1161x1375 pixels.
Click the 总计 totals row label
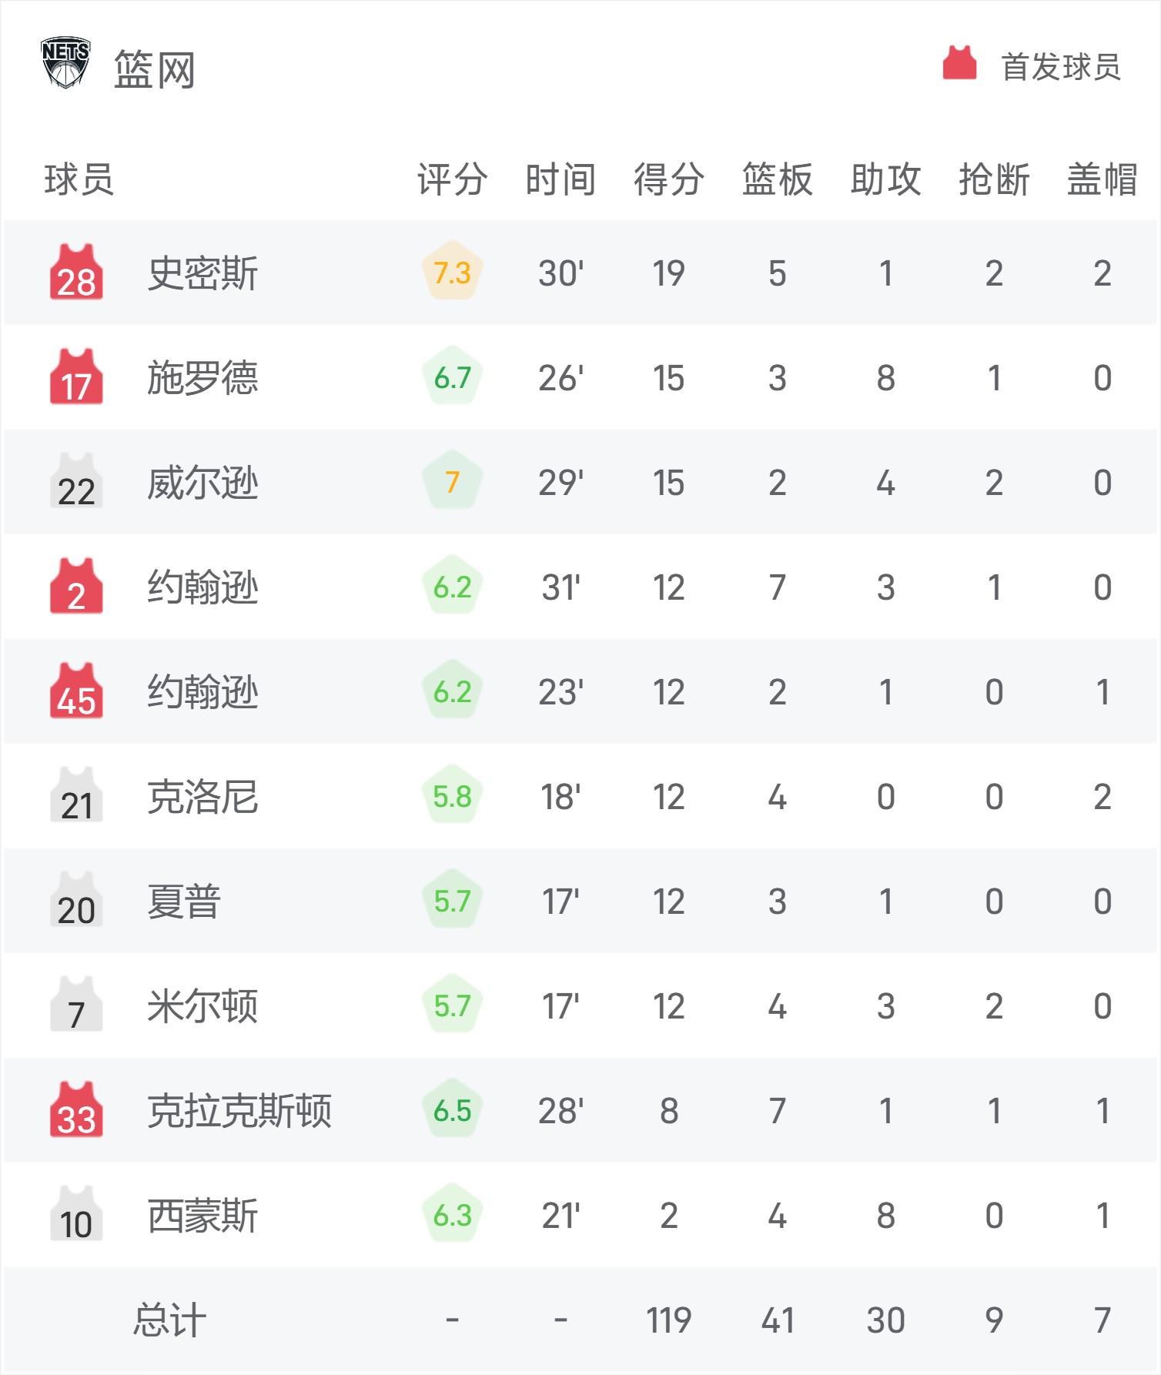169,1320
